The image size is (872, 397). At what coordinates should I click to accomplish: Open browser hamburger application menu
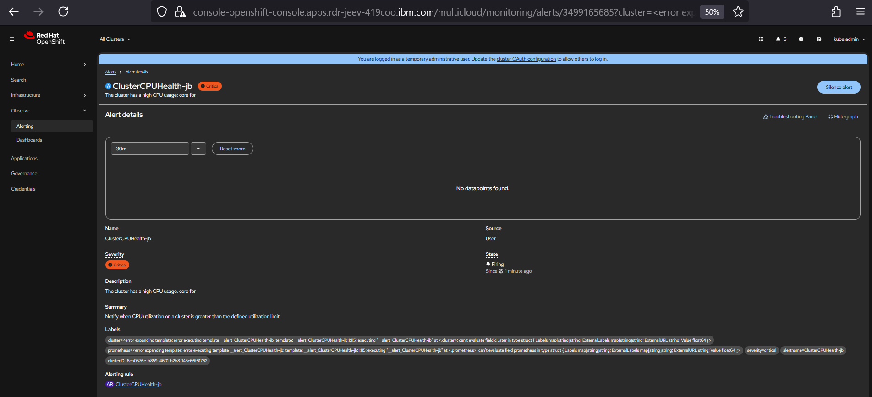[x=861, y=12]
